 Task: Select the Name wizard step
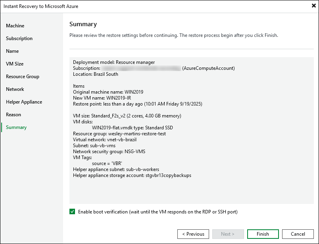coord(12,51)
